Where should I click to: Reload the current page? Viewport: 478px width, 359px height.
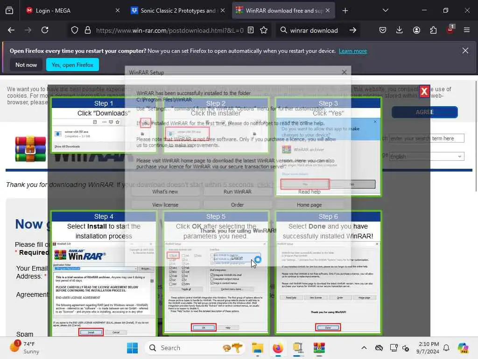(x=45, y=30)
